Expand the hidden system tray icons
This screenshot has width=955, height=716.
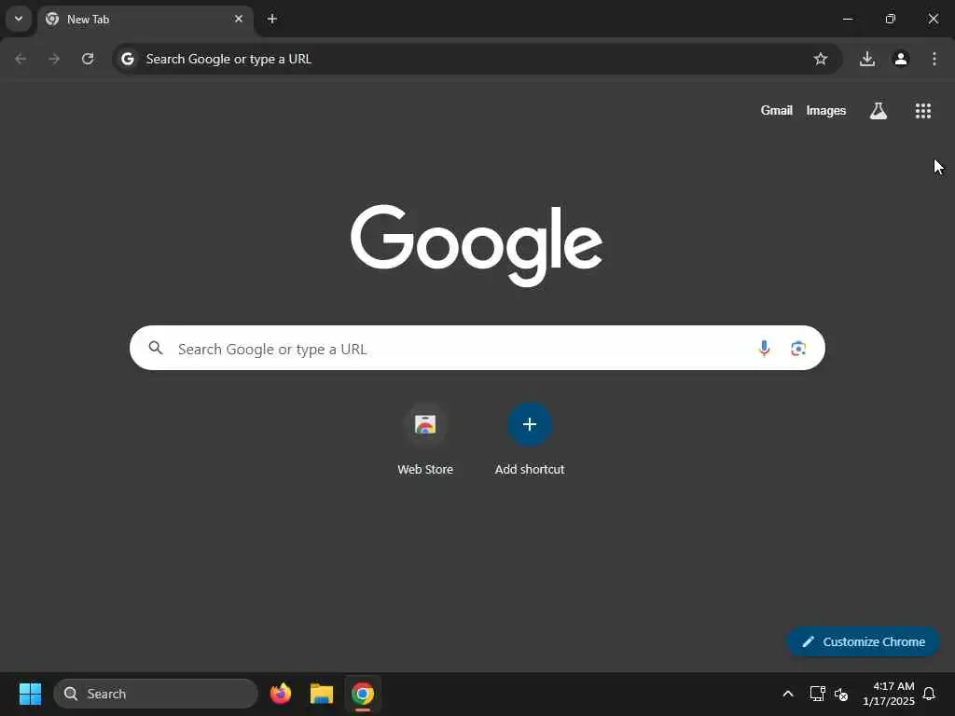[787, 694]
